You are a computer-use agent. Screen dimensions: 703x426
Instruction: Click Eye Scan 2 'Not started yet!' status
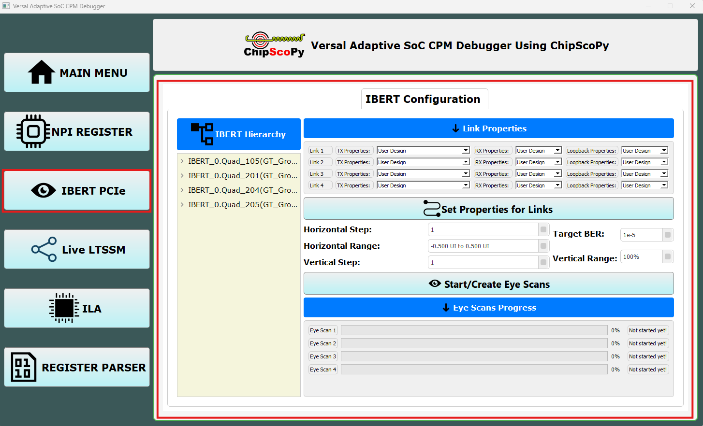[648, 343]
